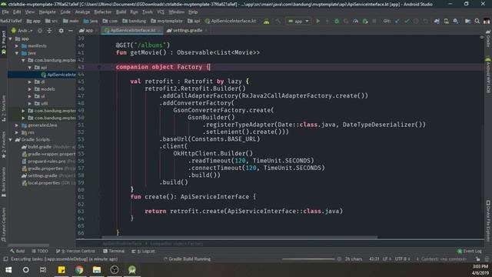Open the Logcat tool window
This screenshot has height=277, width=492.
click(x=144, y=252)
